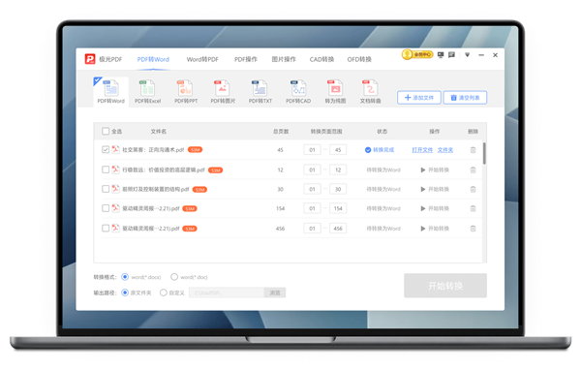Switch to the Word转PDF tab
Screen dimensions: 581x370
pos(202,59)
